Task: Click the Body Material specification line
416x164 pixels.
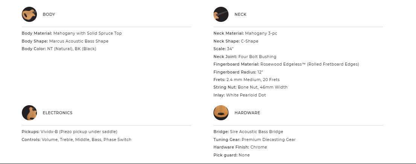Action: point(72,33)
